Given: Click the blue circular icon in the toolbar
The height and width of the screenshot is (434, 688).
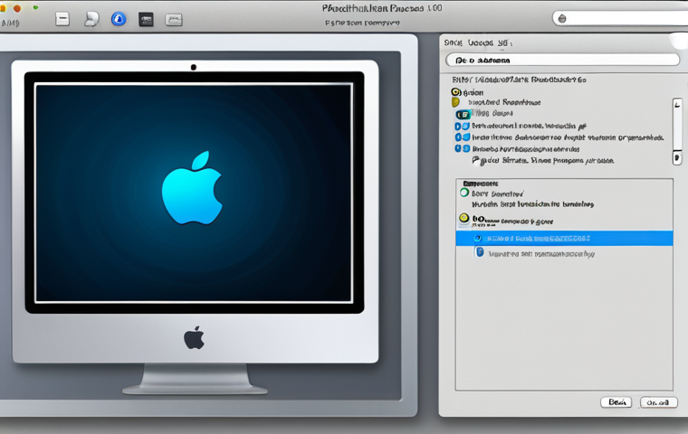Looking at the screenshot, I should click(x=119, y=19).
